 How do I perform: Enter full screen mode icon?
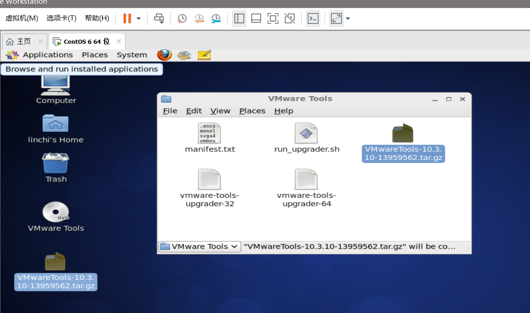point(273,18)
